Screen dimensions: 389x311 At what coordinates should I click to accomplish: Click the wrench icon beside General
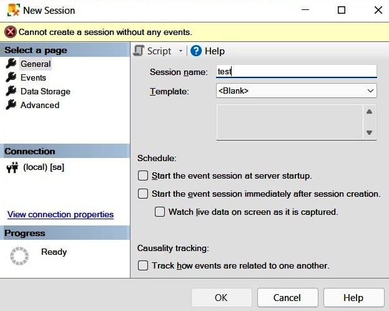[x=11, y=64]
